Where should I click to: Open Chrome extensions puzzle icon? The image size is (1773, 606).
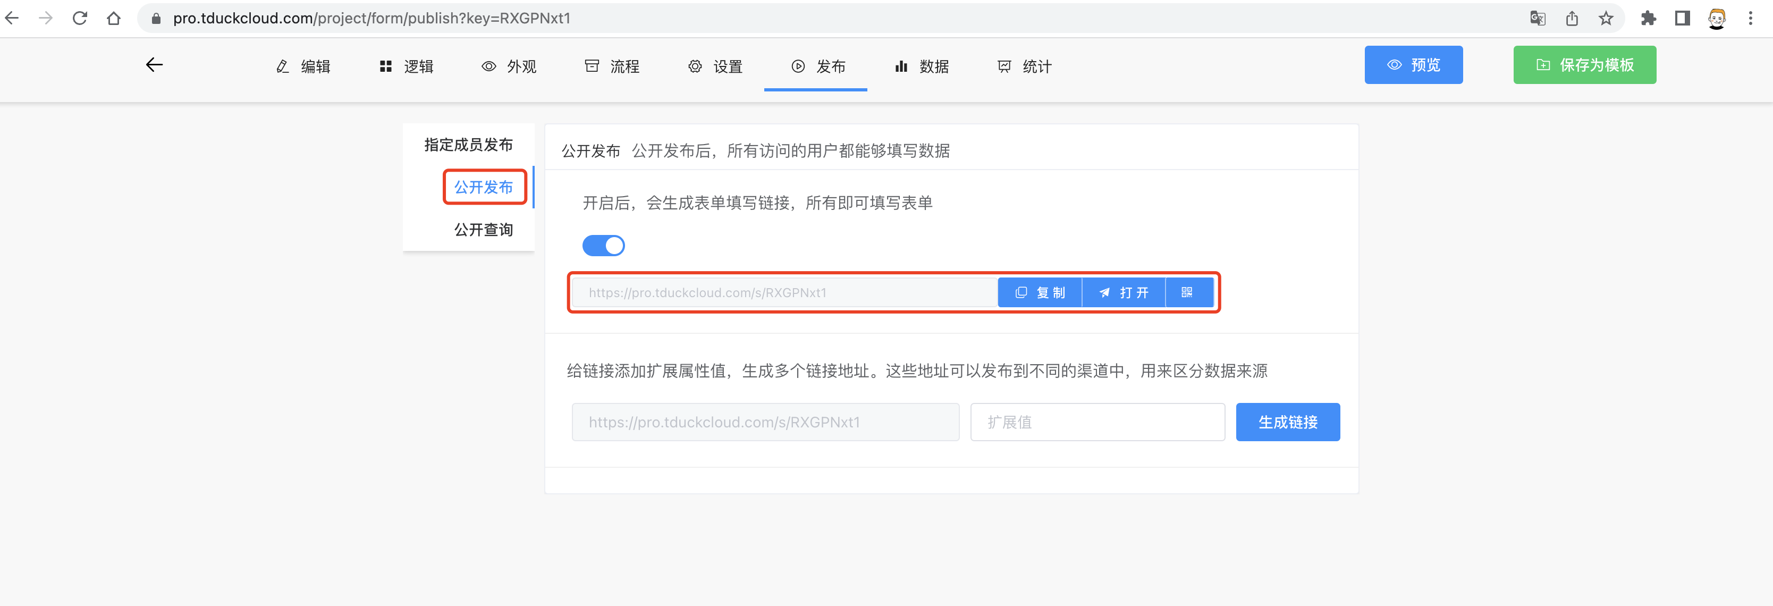pyautogui.click(x=1648, y=19)
